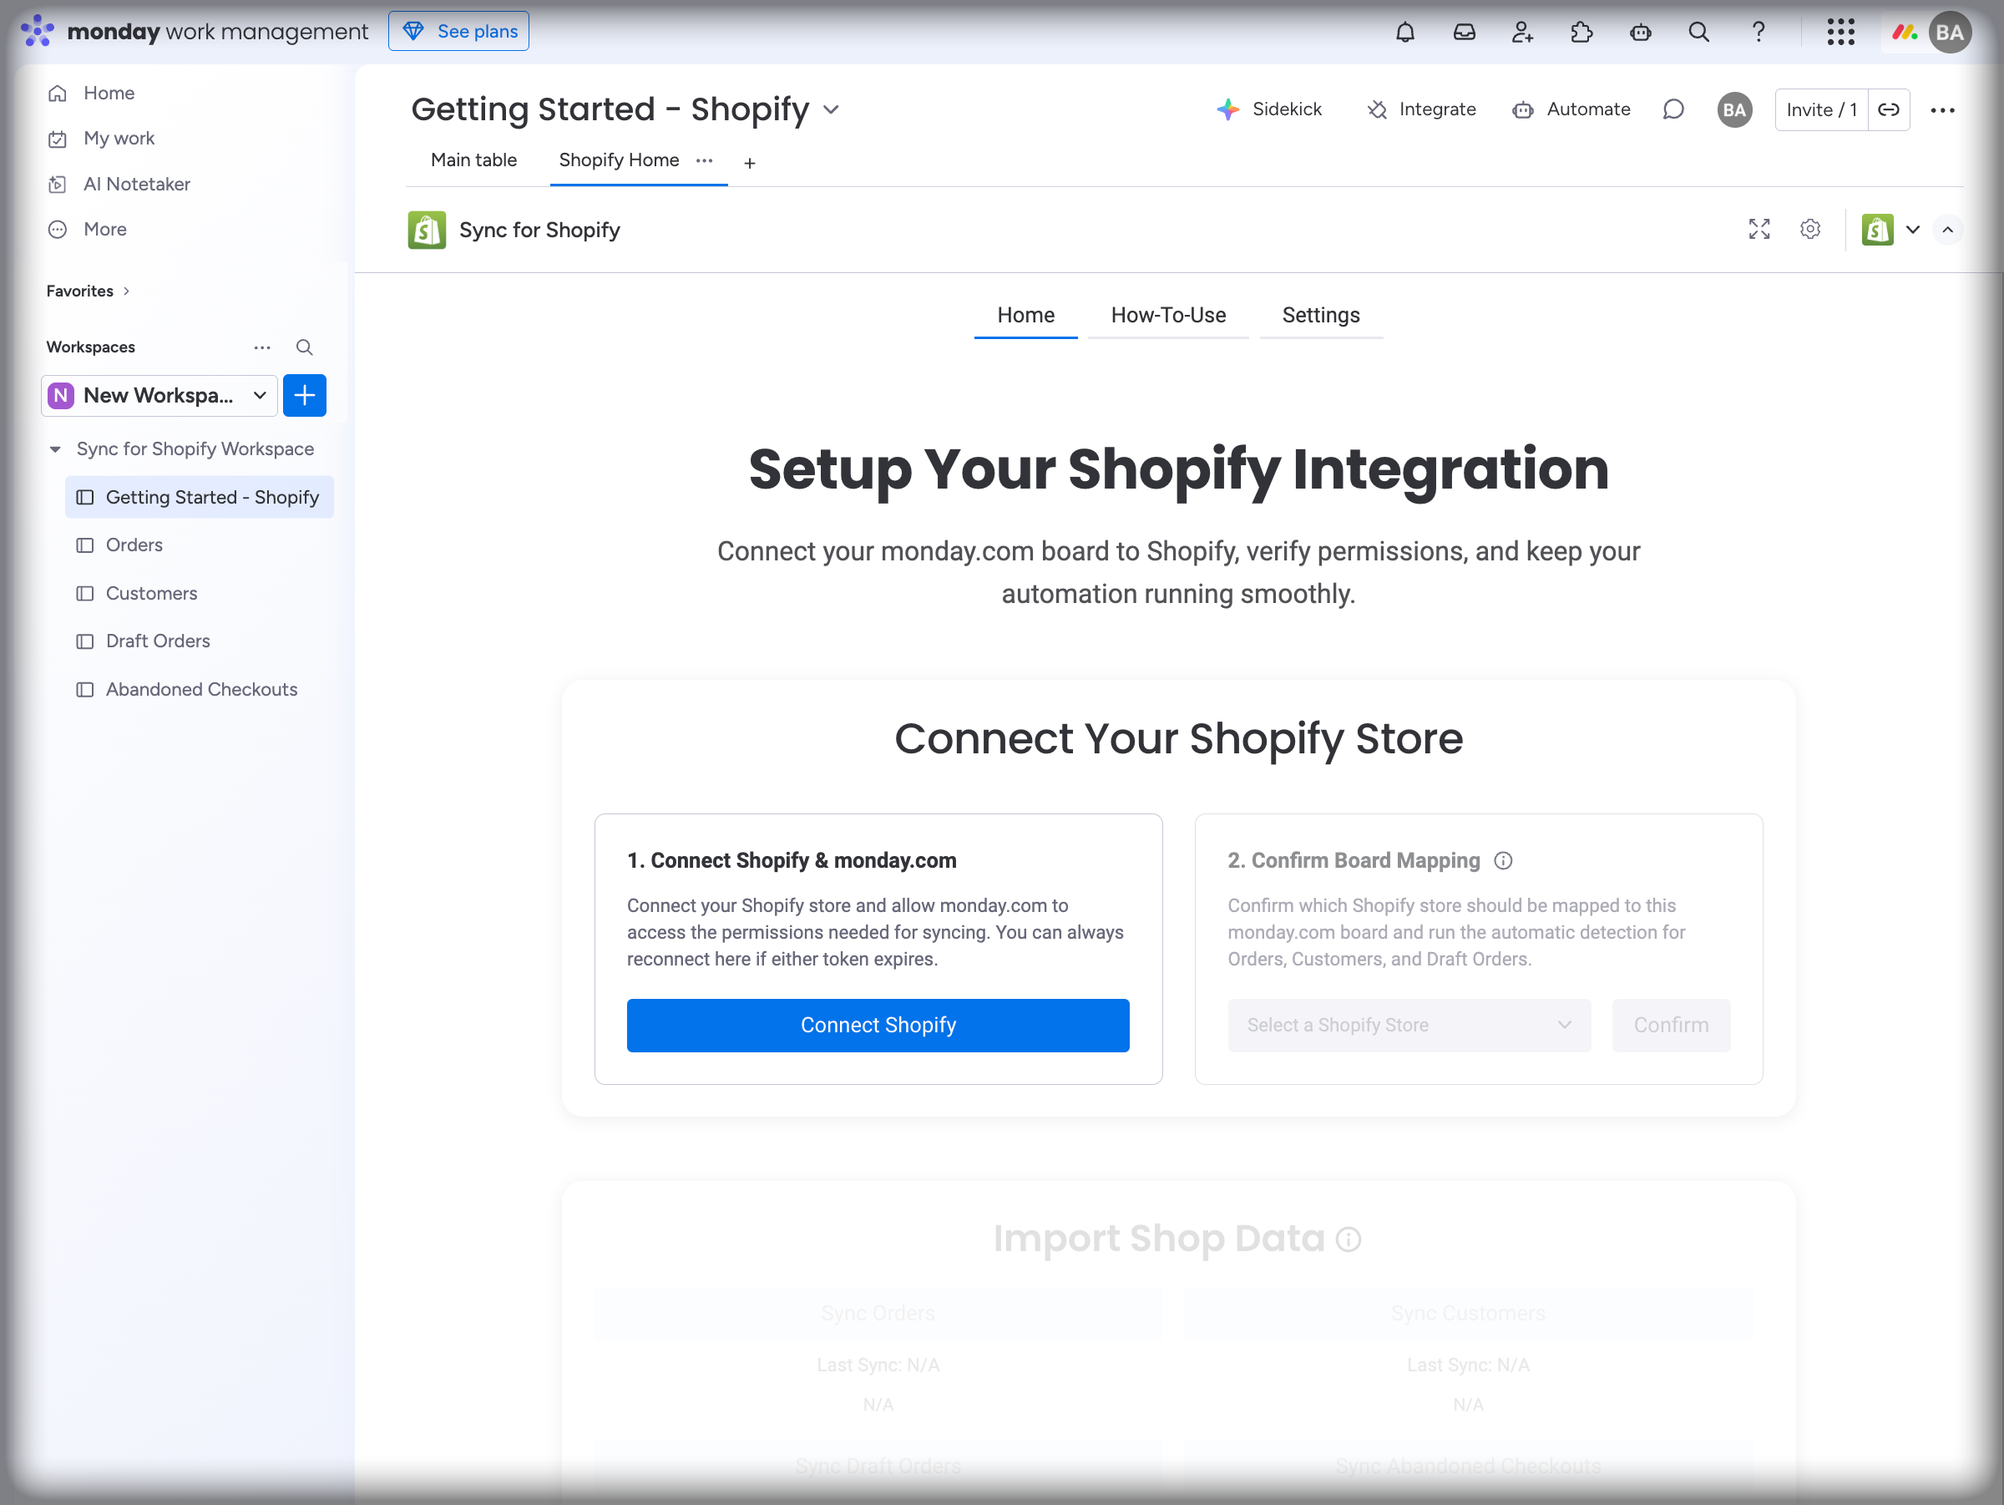Open the Select a Shopify Store dropdown
Viewport: 2004px width, 1505px height.
[1409, 1025]
